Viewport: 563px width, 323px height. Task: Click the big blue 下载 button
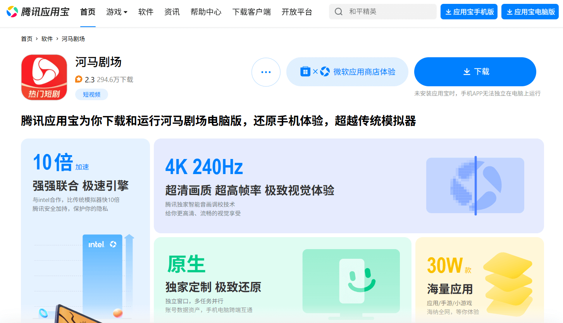click(x=475, y=72)
